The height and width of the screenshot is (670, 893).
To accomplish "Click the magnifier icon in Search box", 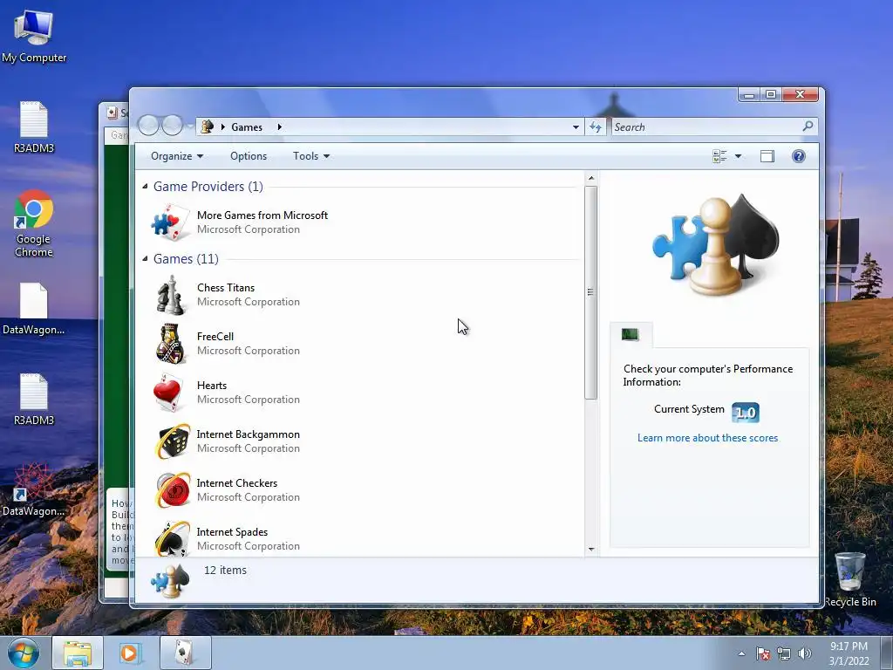I will pyautogui.click(x=808, y=126).
